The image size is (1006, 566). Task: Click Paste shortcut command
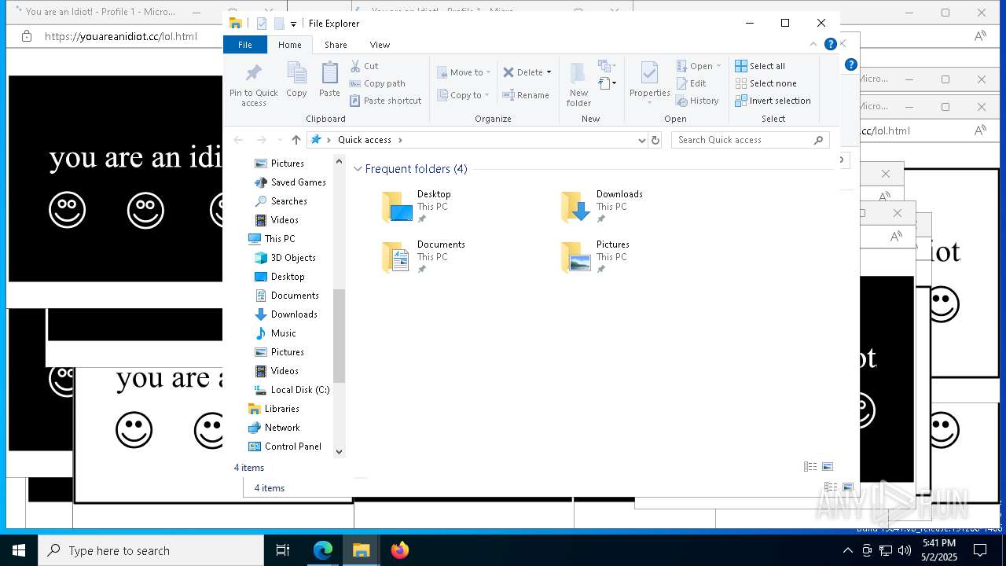[x=385, y=101]
